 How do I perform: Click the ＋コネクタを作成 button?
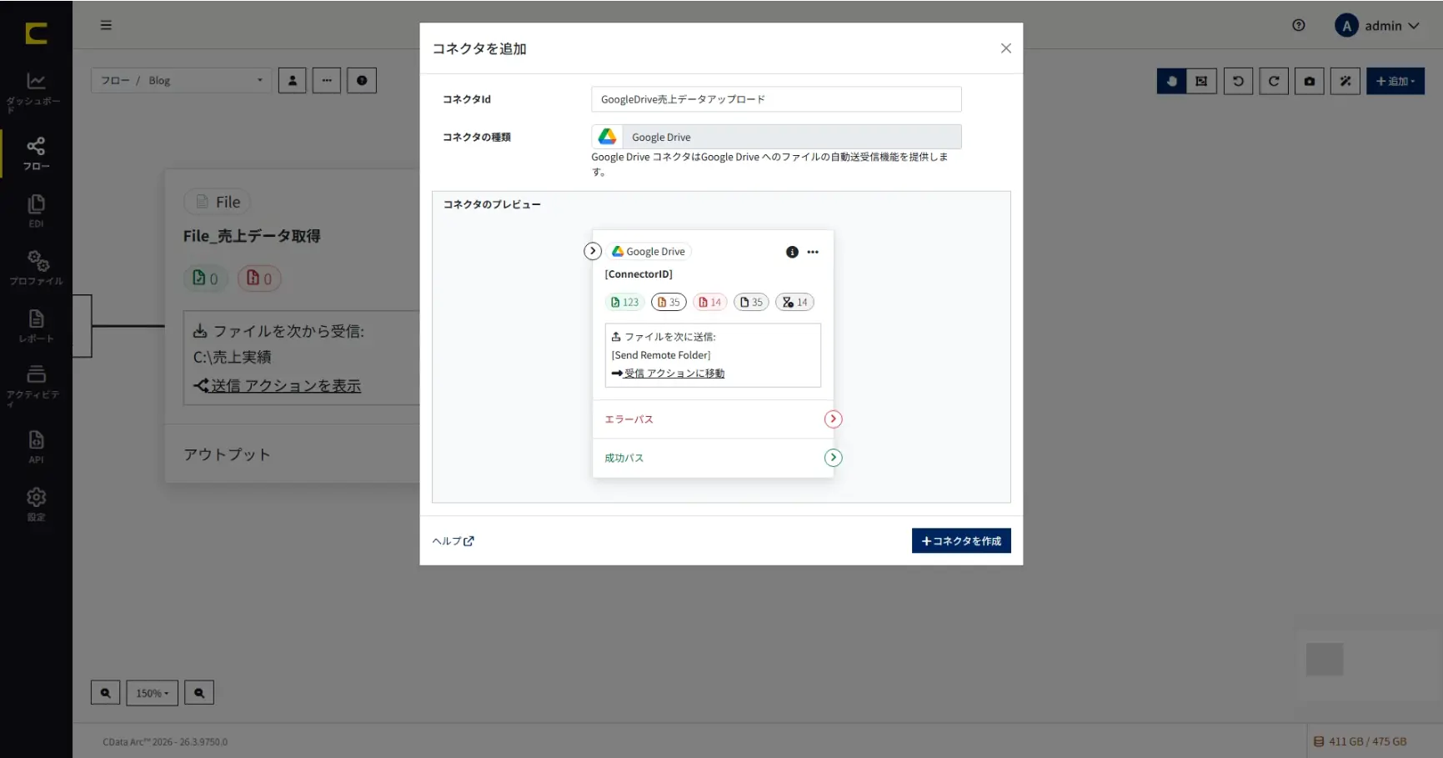(961, 541)
